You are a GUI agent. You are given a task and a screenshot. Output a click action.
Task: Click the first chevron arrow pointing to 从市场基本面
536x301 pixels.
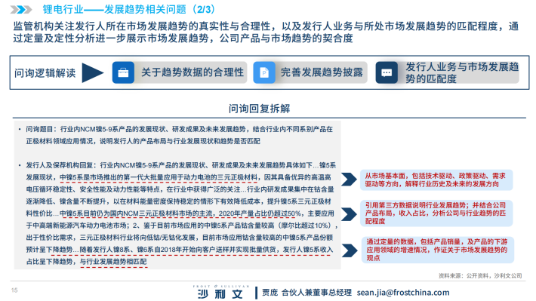point(349,180)
